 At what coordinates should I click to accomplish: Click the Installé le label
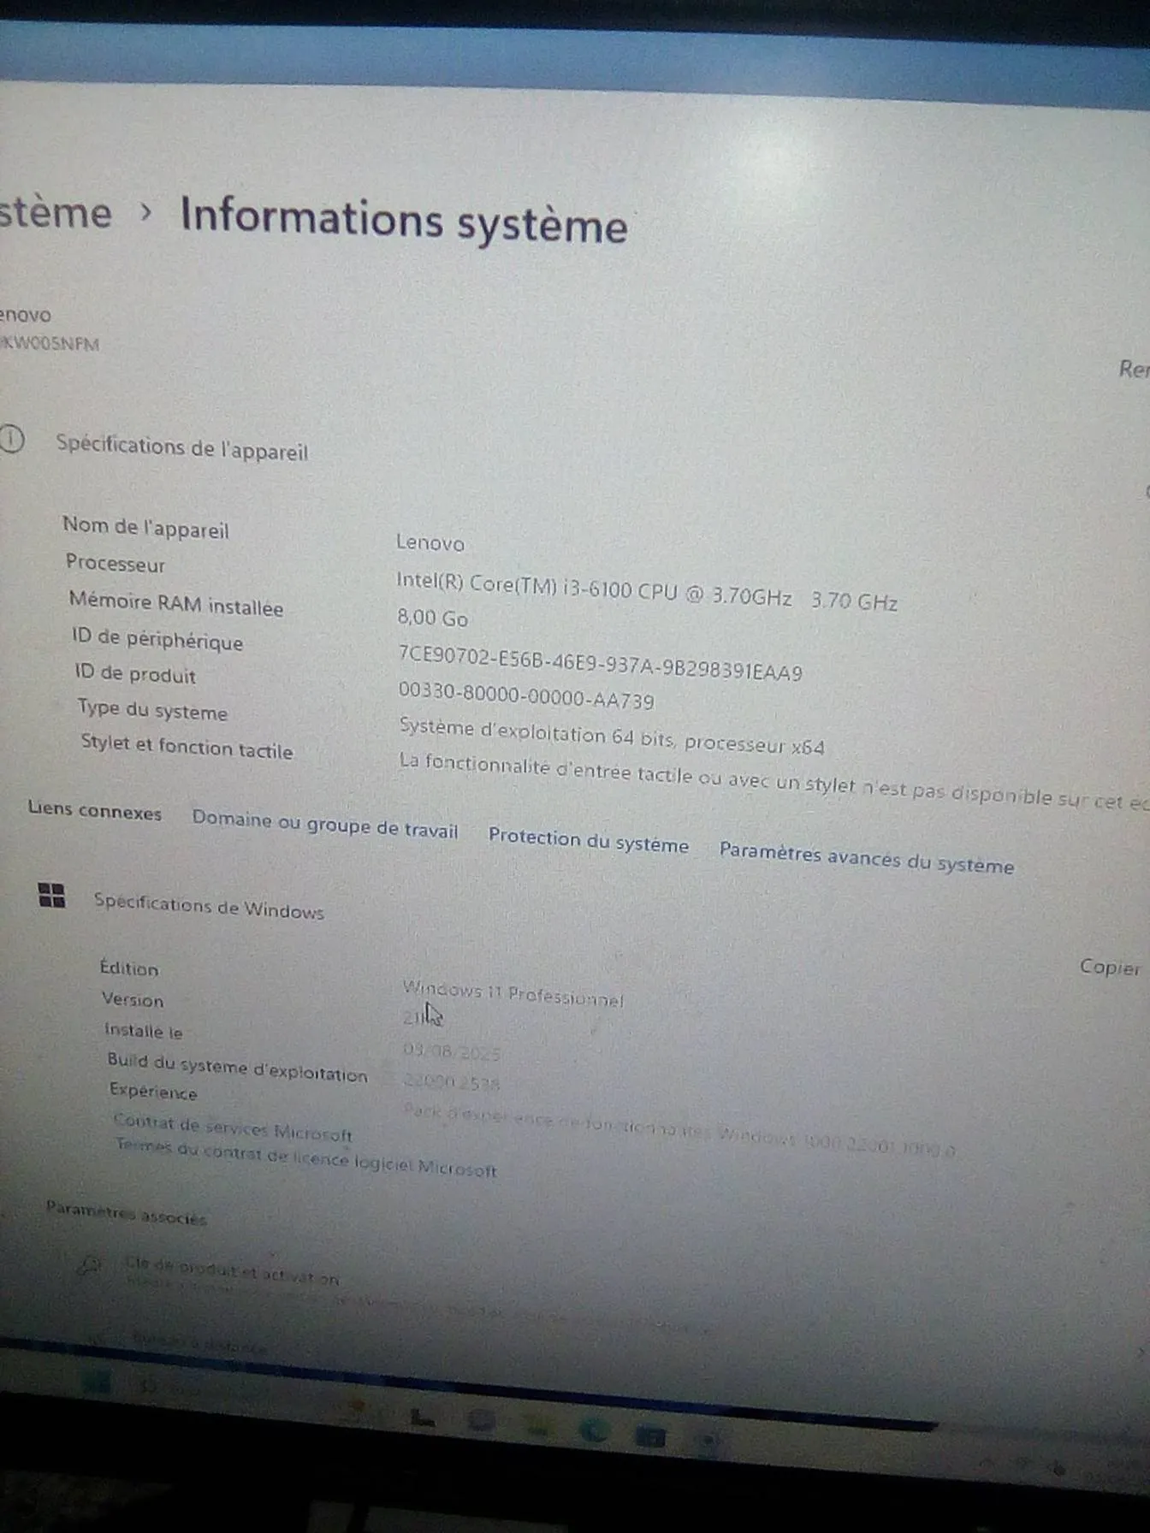144,1030
